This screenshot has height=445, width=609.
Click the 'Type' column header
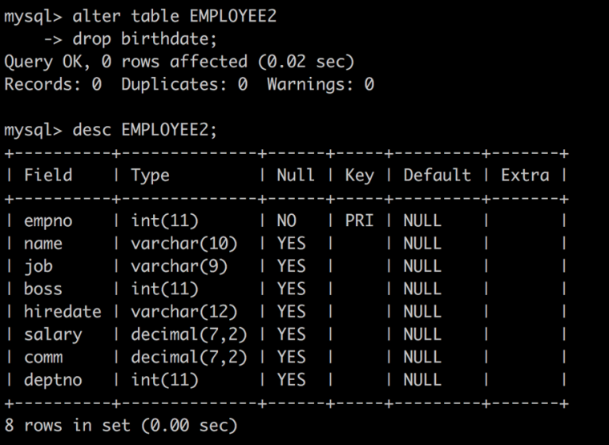point(151,176)
